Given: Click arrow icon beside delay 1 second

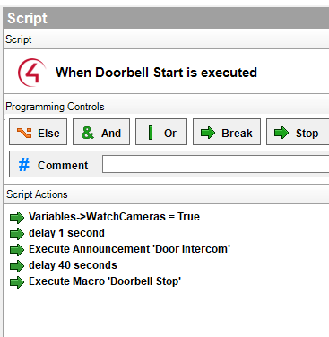Looking at the screenshot, I should click(17, 233).
